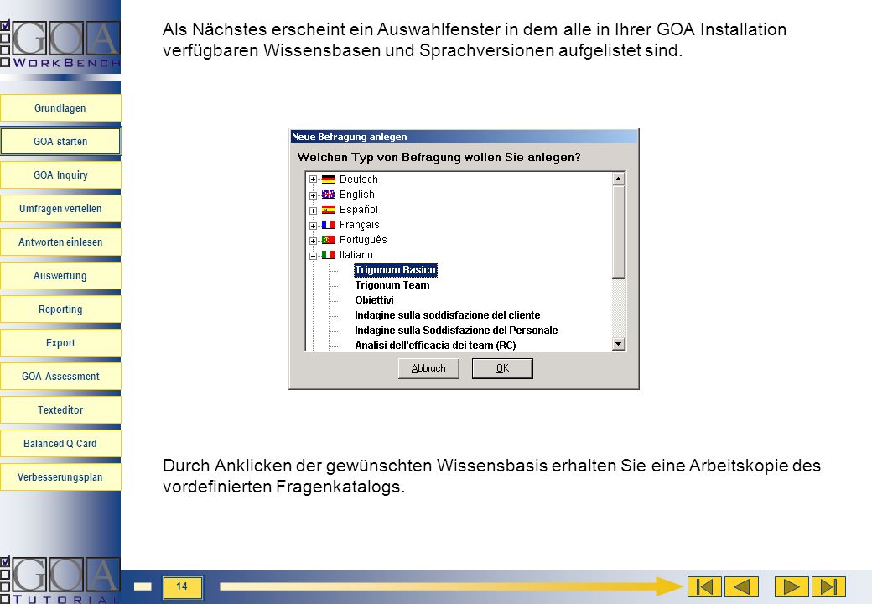This screenshot has height=604, width=872.
Task: Click the GOA Tutorial logo
Action: pos(60,580)
